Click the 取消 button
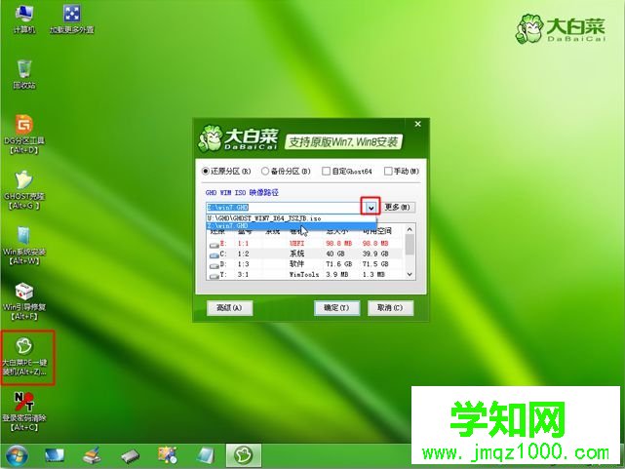This screenshot has height=469, width=625. point(390,308)
